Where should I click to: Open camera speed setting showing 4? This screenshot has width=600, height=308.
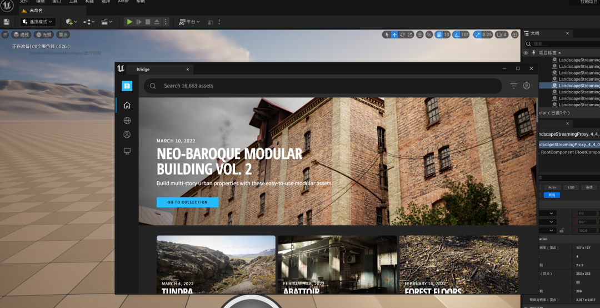point(502,34)
